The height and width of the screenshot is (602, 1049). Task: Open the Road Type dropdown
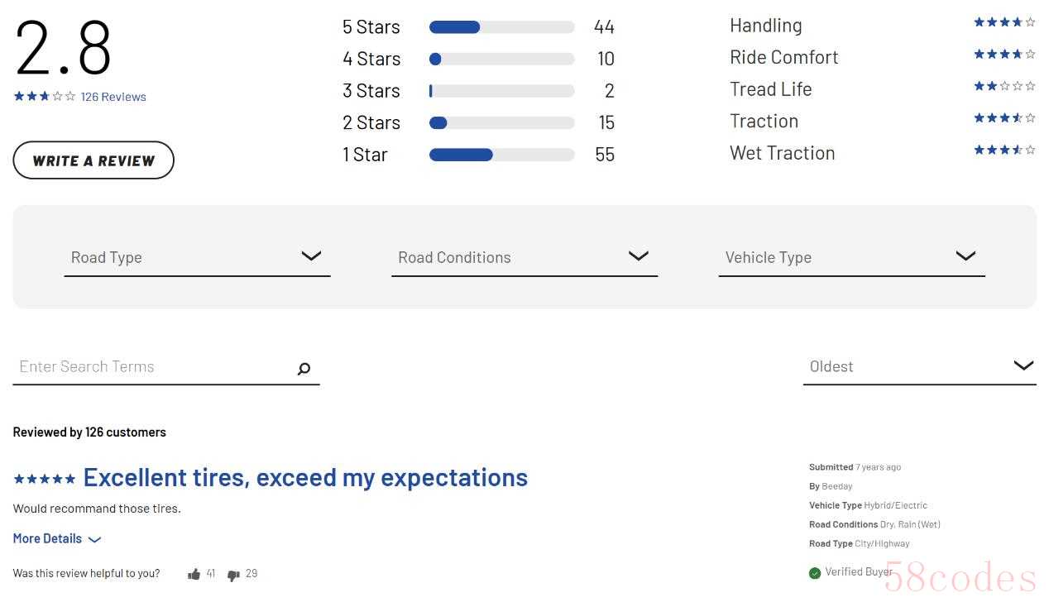click(x=197, y=257)
